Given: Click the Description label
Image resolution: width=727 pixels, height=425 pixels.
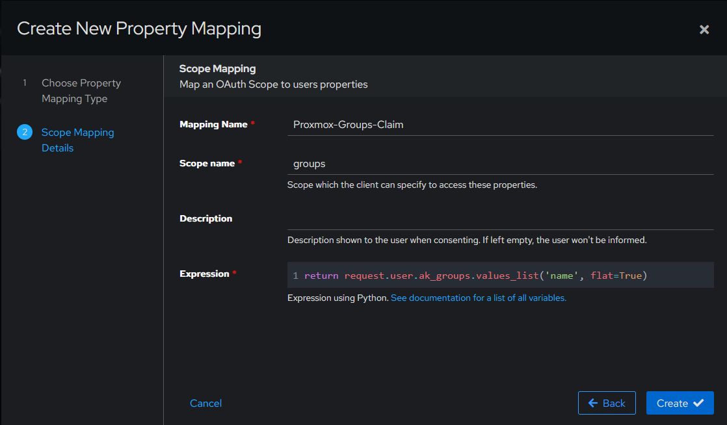Looking at the screenshot, I should tap(206, 219).
